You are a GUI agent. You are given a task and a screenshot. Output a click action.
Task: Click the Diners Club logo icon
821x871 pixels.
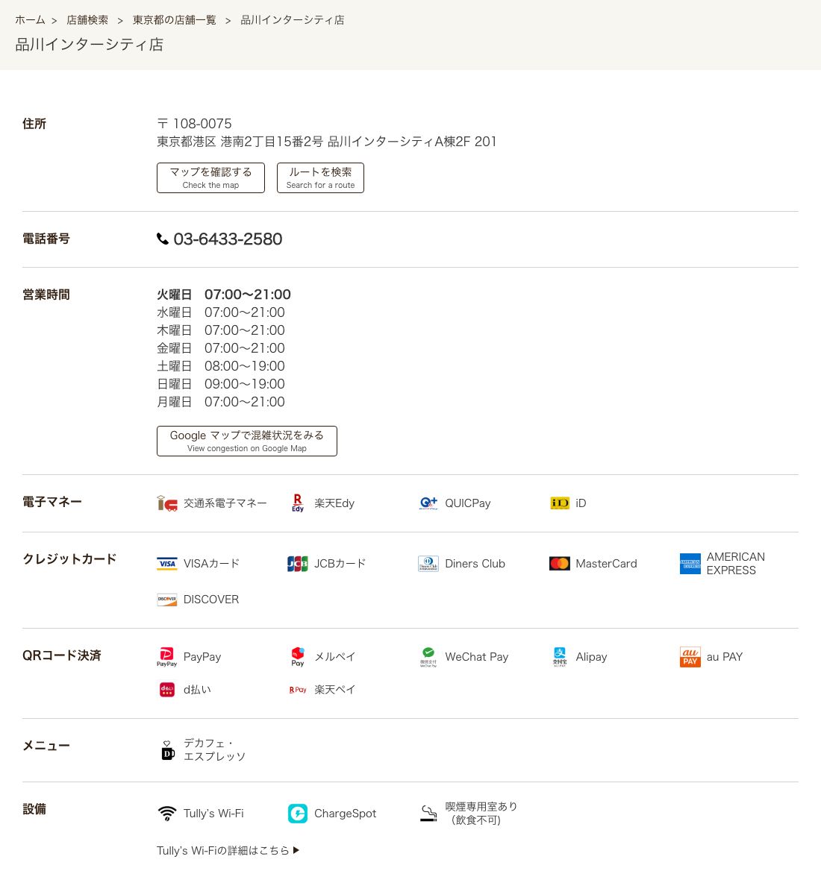point(428,564)
